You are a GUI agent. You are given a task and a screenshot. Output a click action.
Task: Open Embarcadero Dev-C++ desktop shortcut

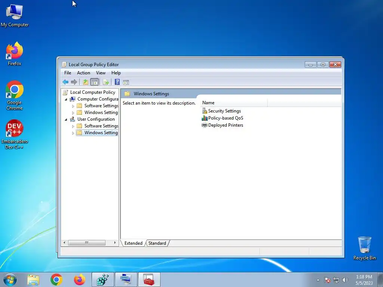(15, 134)
